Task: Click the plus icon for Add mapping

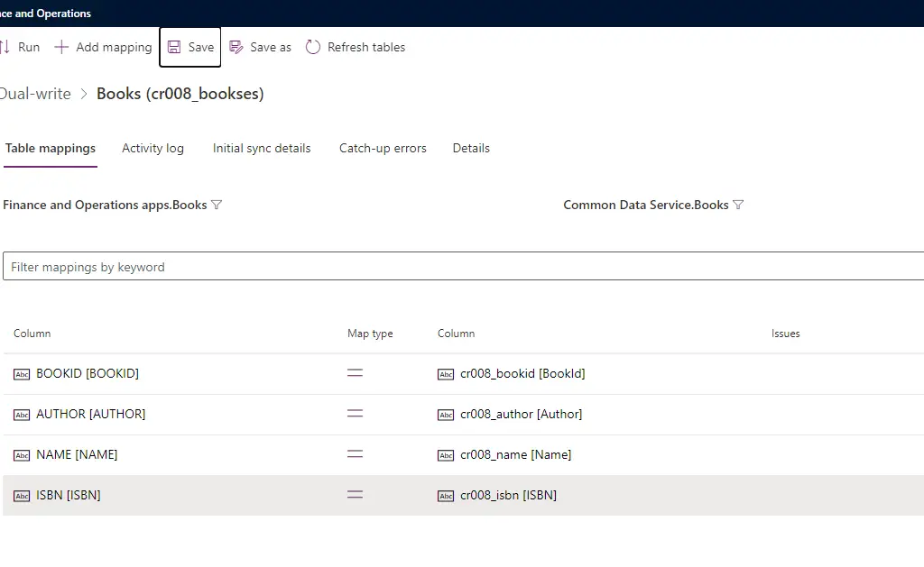Action: click(61, 47)
